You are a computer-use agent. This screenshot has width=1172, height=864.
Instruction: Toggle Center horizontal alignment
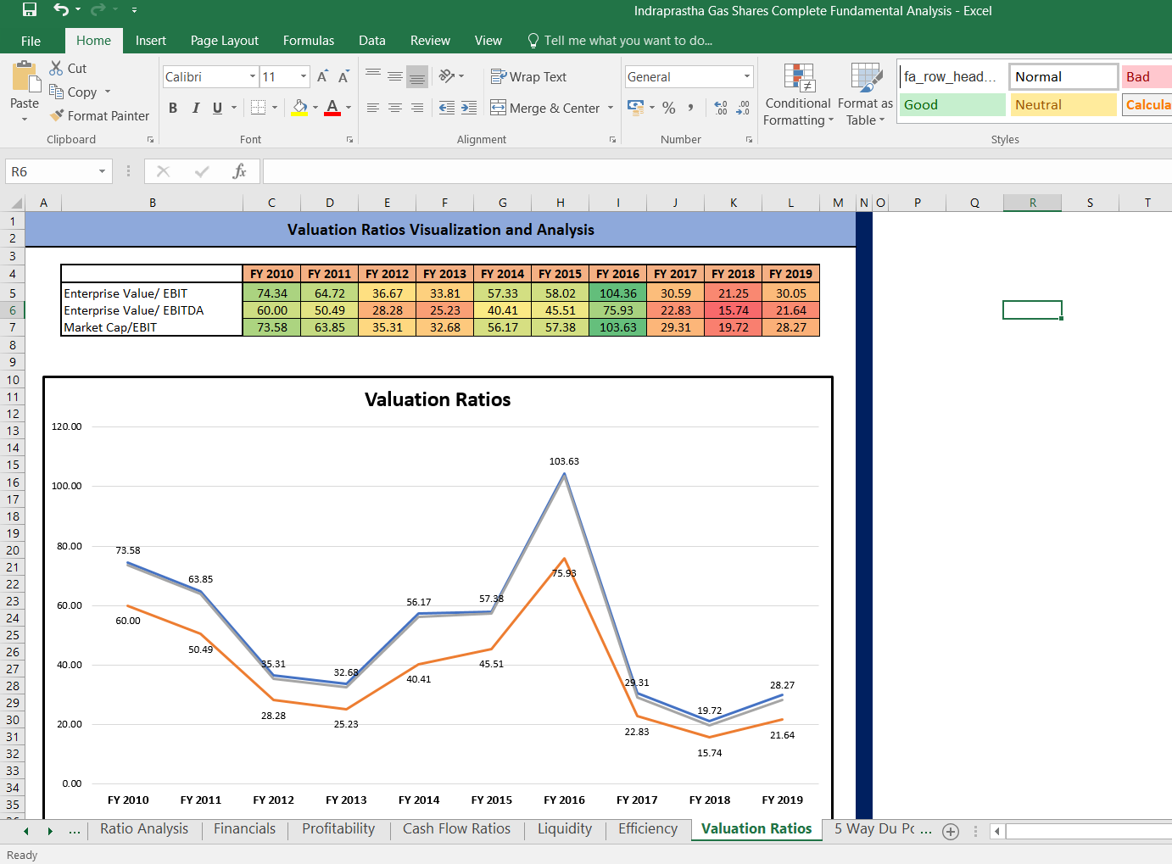pos(395,108)
